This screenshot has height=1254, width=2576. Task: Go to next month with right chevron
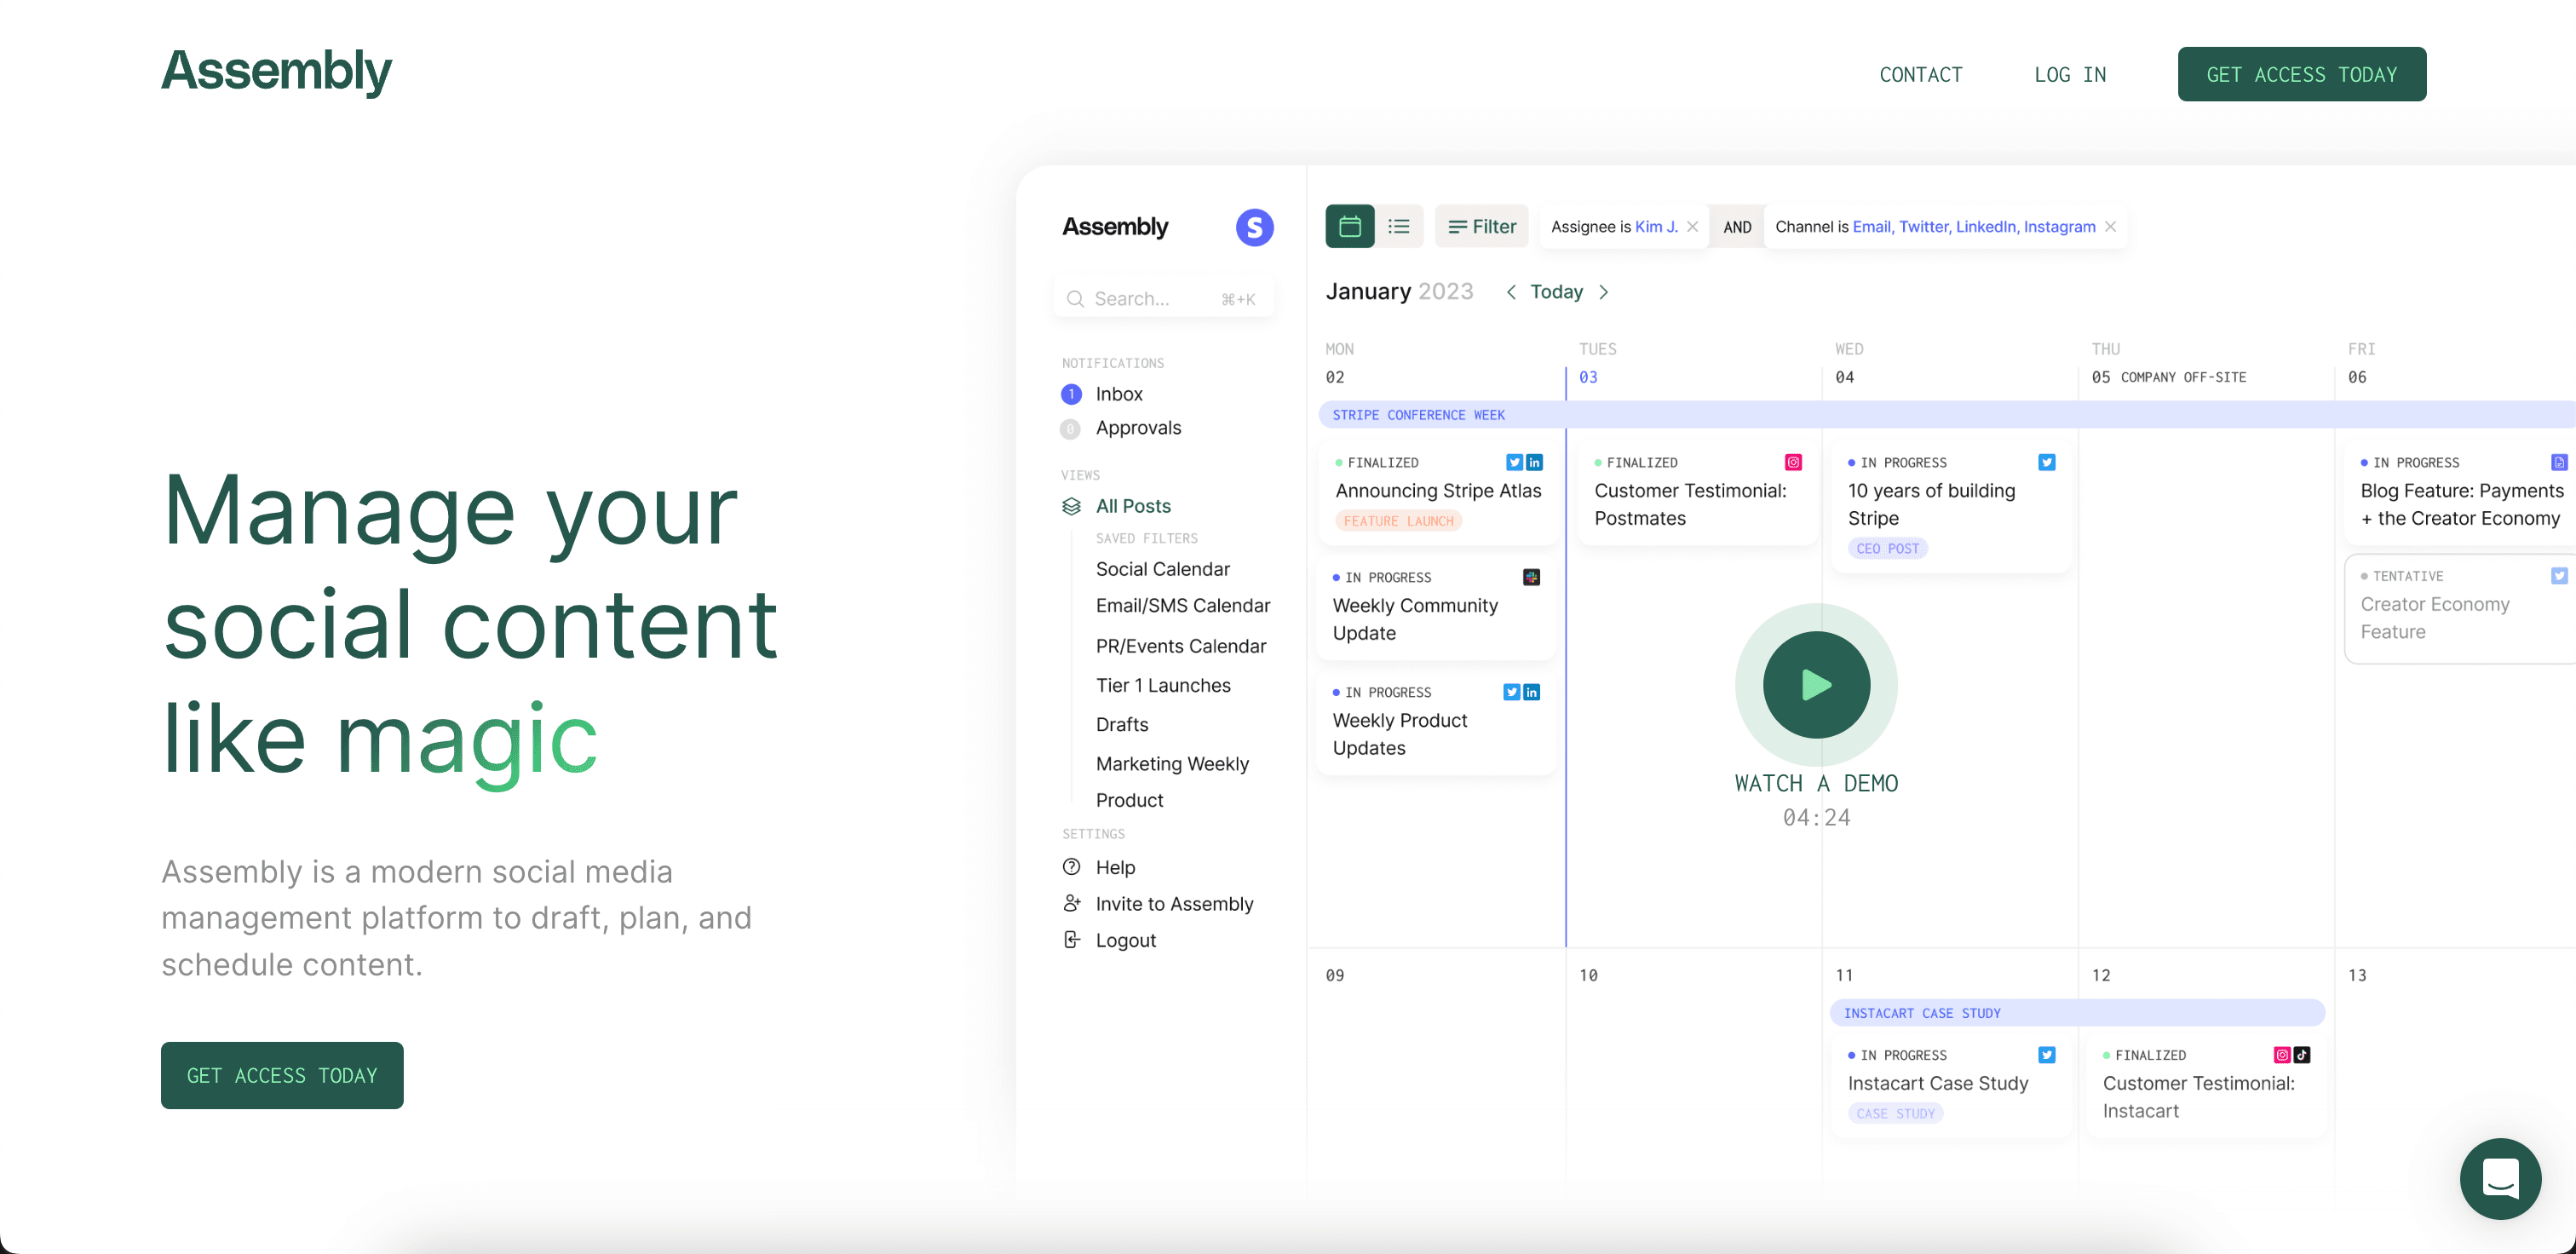tap(1604, 292)
